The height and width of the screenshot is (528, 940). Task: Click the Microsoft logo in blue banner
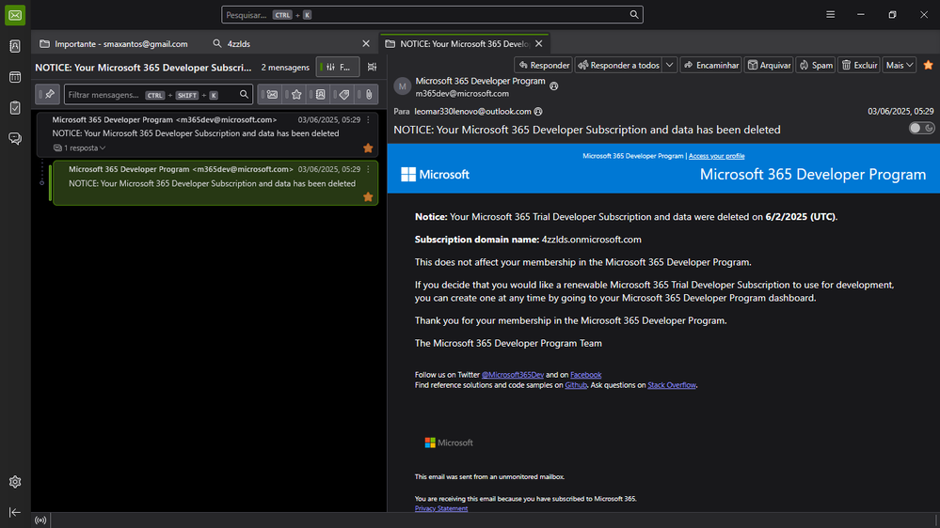pyautogui.click(x=435, y=174)
